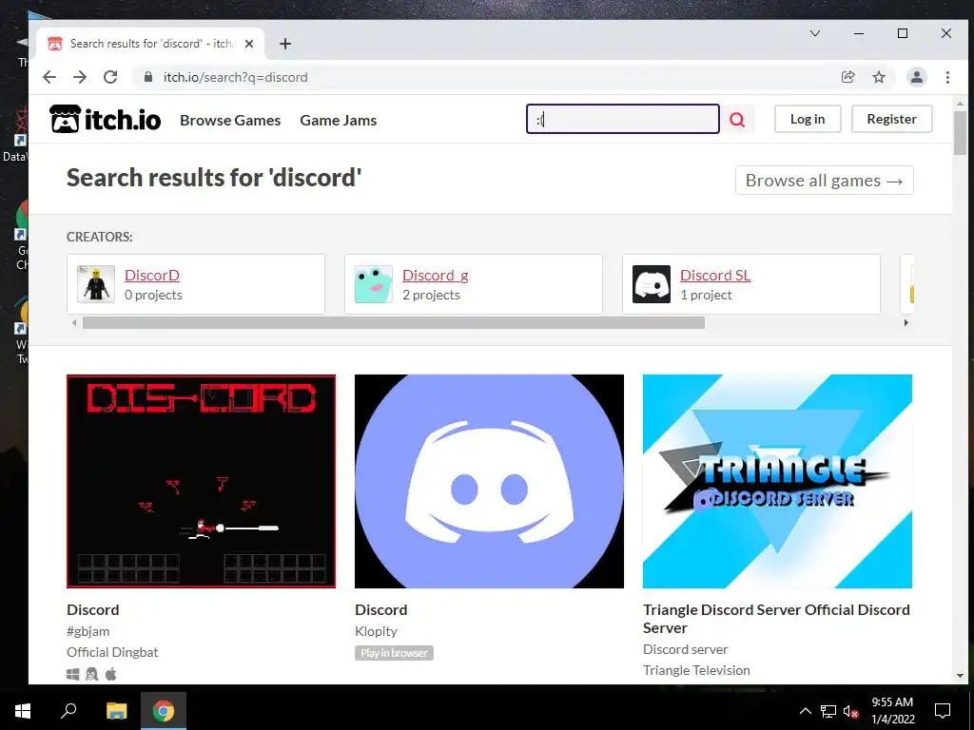Click the 'Discord server' description text

(685, 648)
